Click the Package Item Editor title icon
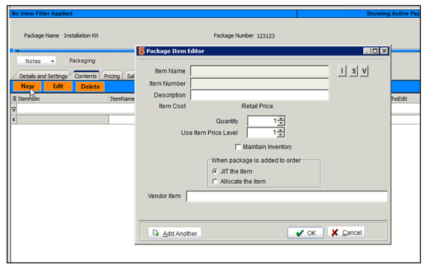 click(x=142, y=51)
